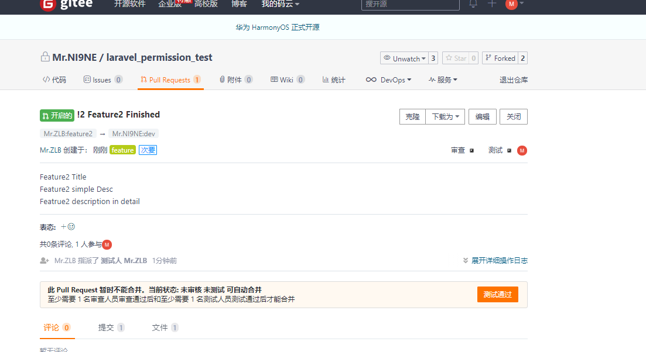
Task: Toggle the Unwatch repository button
Action: click(404, 58)
